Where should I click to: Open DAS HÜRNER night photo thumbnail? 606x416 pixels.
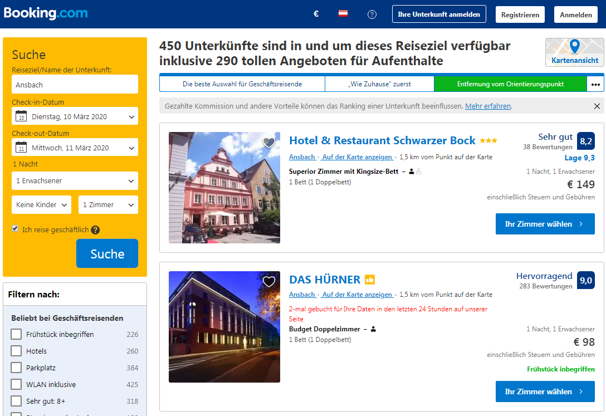[224, 327]
